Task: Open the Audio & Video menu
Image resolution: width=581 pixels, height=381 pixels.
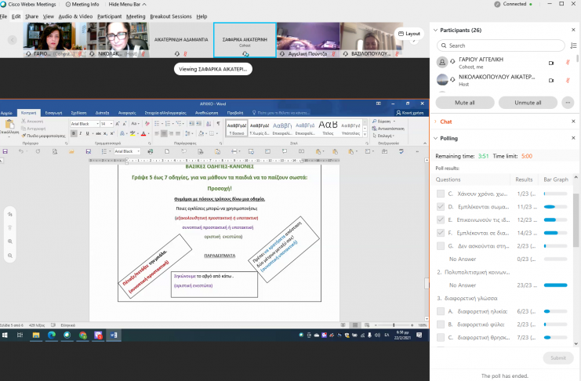Action: (77, 16)
